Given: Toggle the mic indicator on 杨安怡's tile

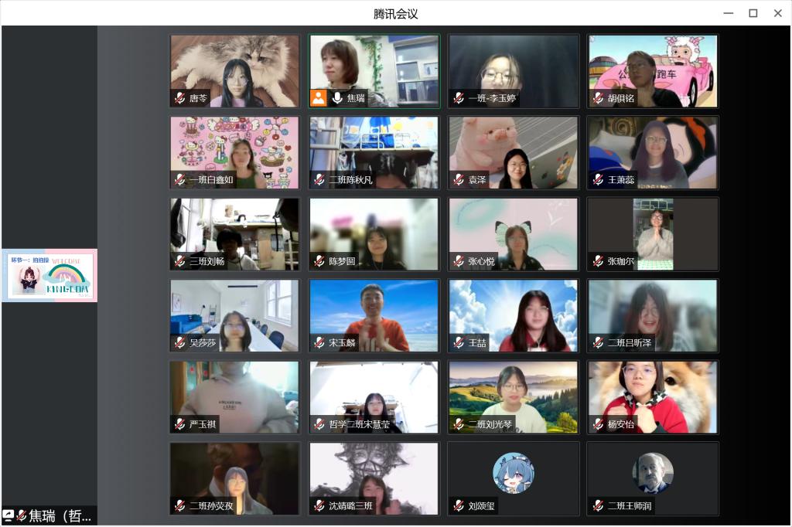Looking at the screenshot, I should 598,424.
